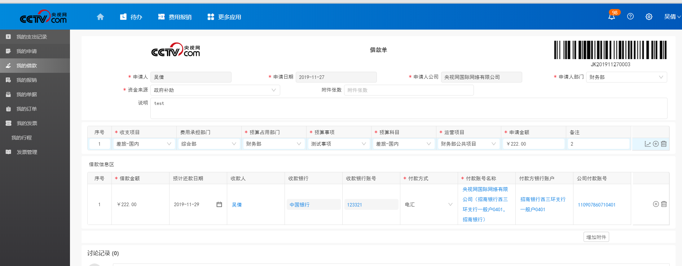Click the CCTV.com logo in header
This screenshot has width=682, height=266.
tap(43, 17)
